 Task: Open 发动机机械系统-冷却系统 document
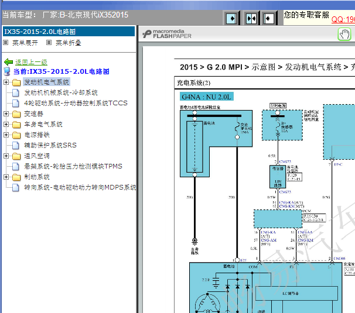tap(61, 92)
